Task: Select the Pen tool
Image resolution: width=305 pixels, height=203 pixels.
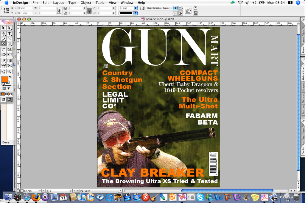Action: pos(4,34)
